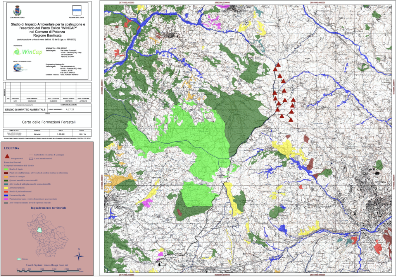This screenshot has height=277, width=397.
Task: Click the autorizzazione unica subtitle line
Action: tap(47, 40)
